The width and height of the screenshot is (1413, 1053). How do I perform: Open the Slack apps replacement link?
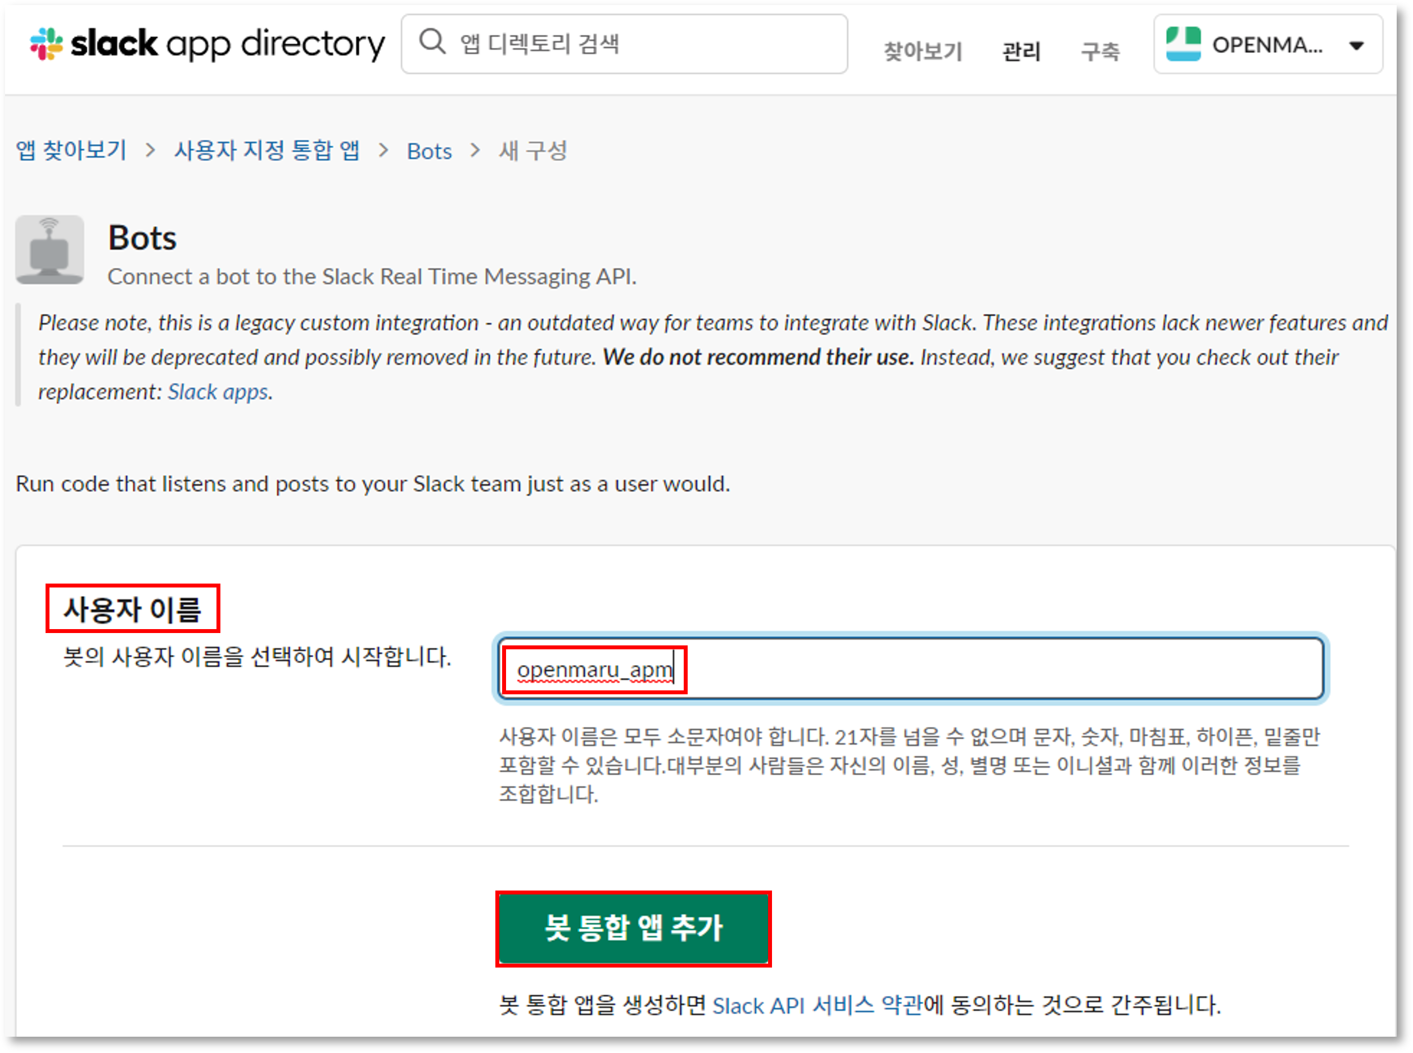(218, 392)
